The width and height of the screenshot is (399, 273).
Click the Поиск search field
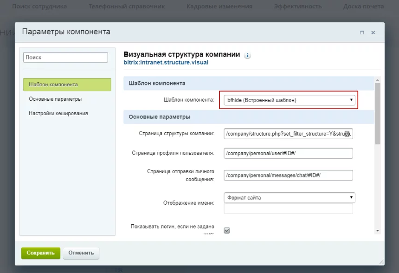(65, 57)
